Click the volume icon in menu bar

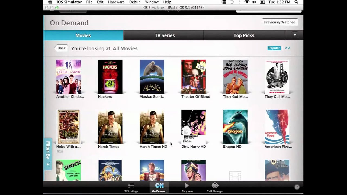254,2
